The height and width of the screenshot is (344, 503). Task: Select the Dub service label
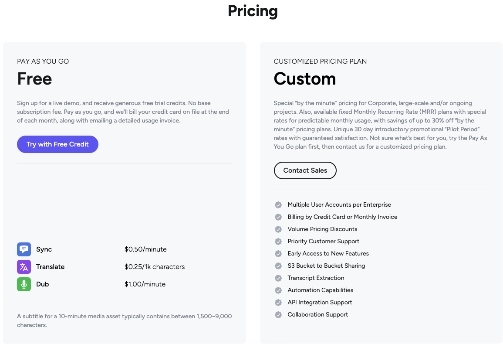[x=43, y=284]
